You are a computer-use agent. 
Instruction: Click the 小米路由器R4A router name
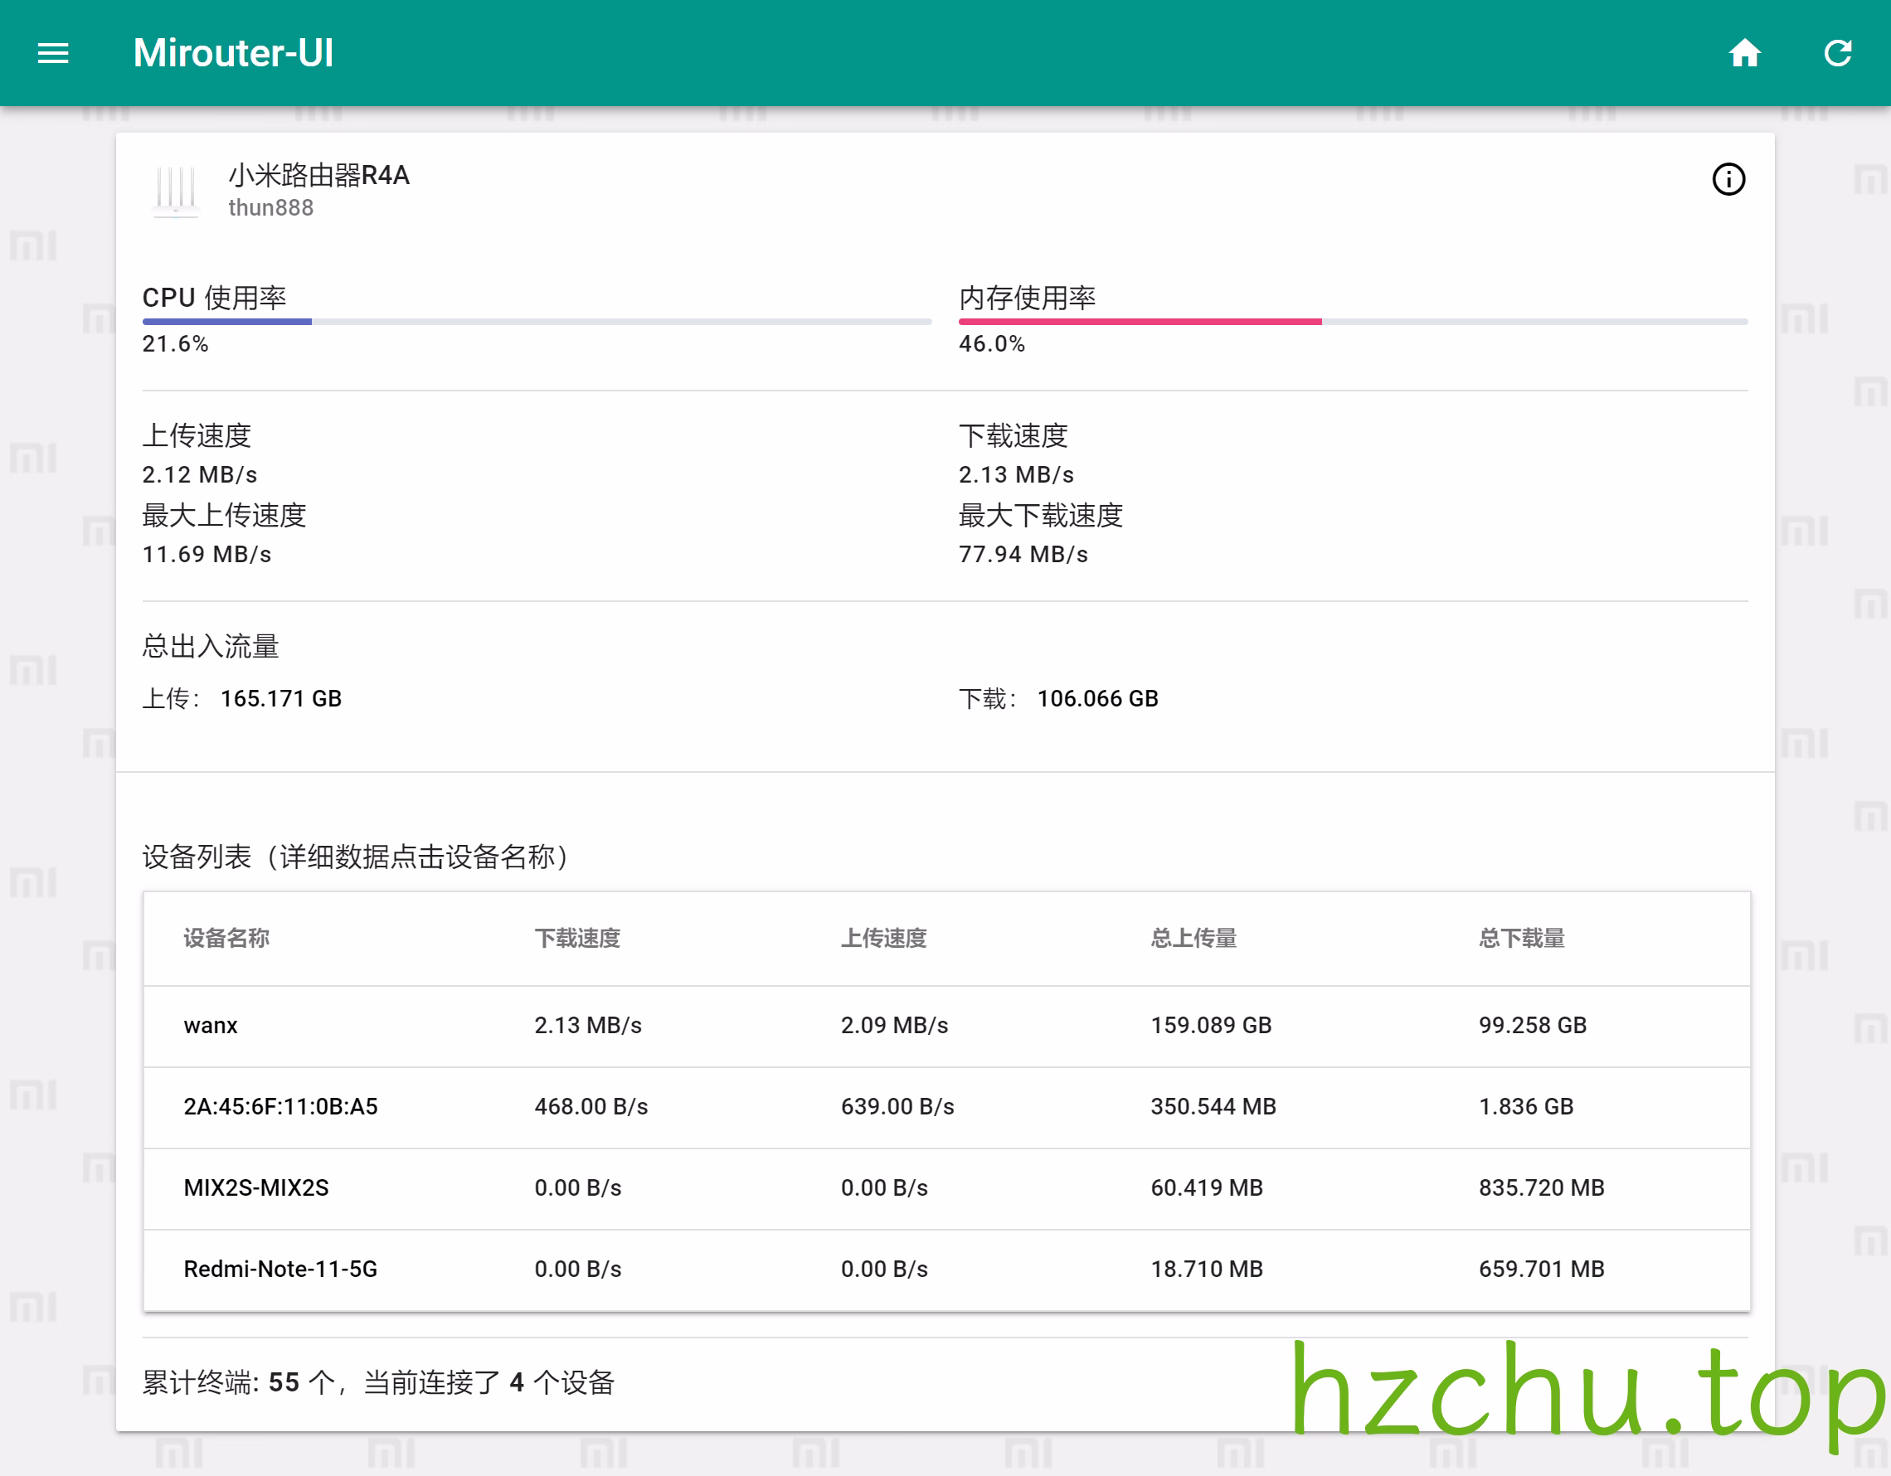click(x=318, y=176)
